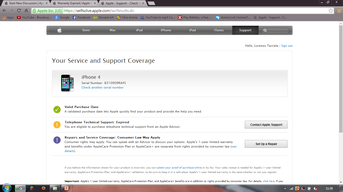The height and width of the screenshot is (192, 343).
Task: Click the Apple logo in the site navigation
Action: (60, 30)
